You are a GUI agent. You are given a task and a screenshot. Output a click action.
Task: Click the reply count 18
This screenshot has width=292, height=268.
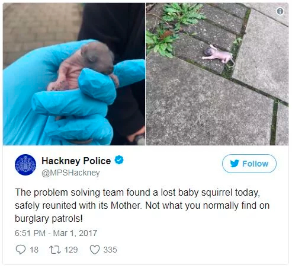(34, 250)
